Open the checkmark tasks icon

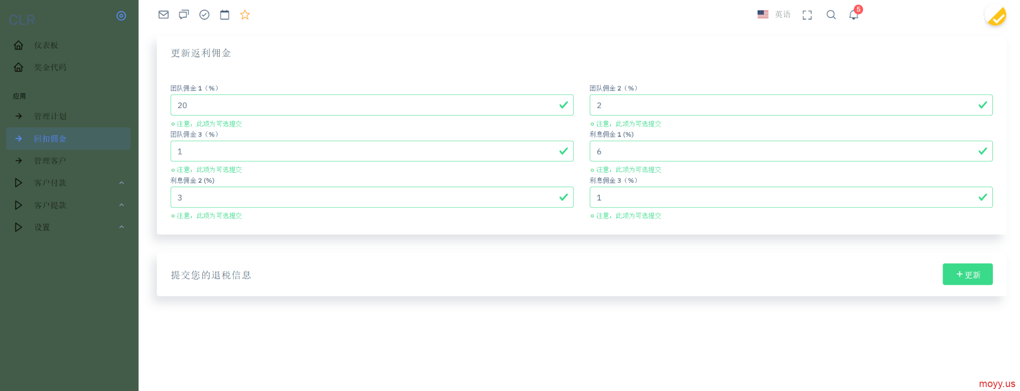204,15
